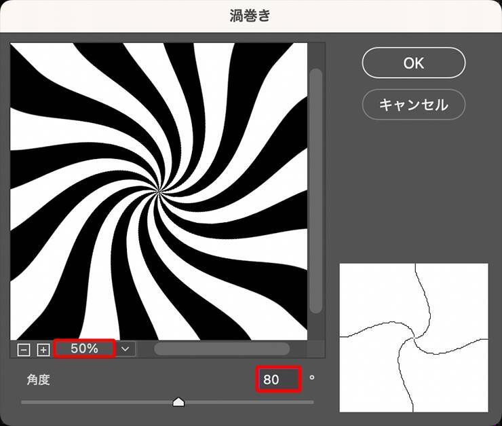
Task: Click the degree symbol beside angle field
Action: 312,377
